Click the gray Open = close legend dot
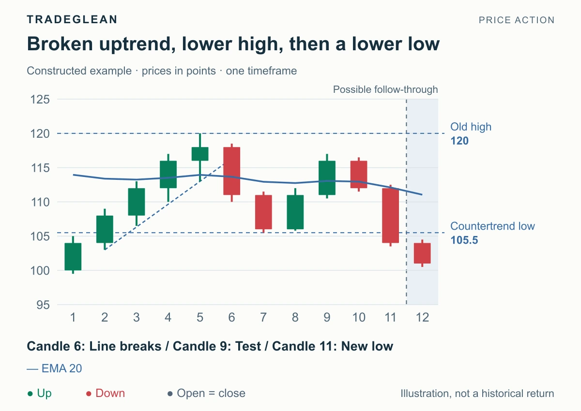 click(170, 394)
